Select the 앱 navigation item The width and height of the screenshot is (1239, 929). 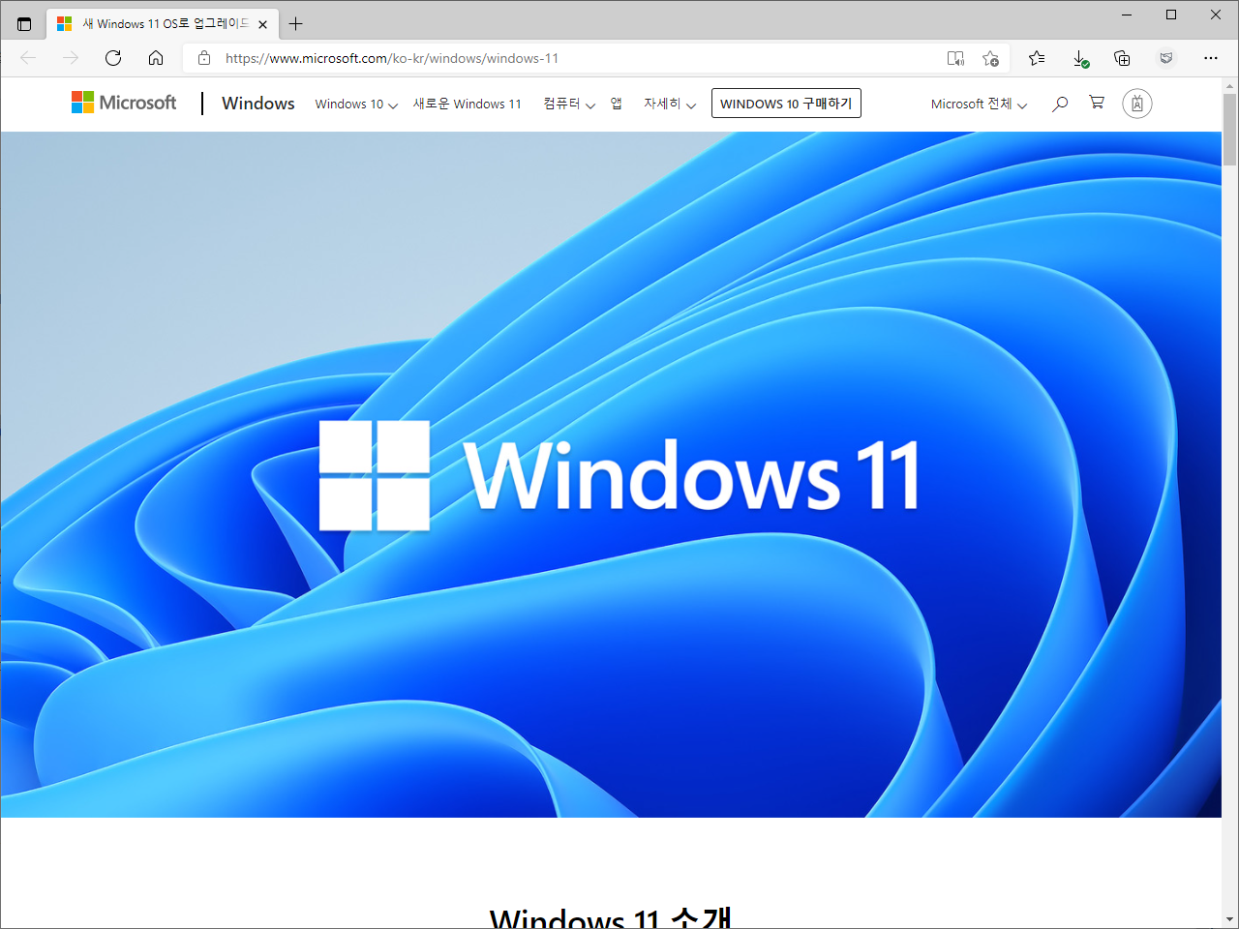pyautogui.click(x=616, y=105)
